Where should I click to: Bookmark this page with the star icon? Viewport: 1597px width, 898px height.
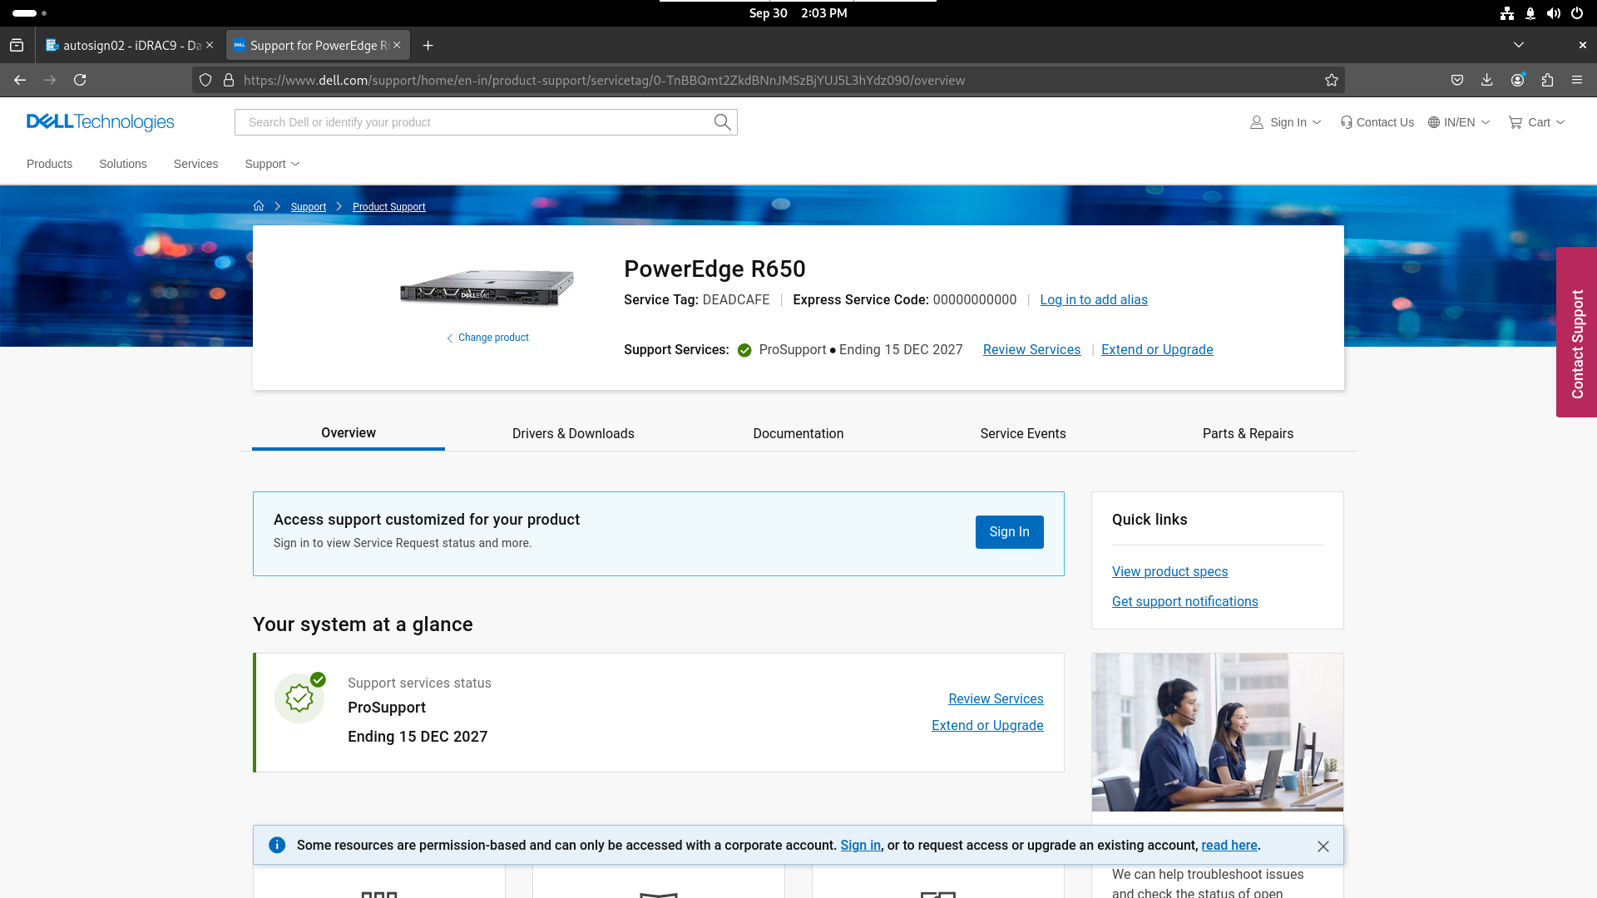coord(1332,80)
